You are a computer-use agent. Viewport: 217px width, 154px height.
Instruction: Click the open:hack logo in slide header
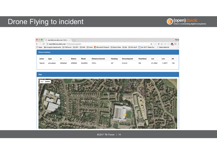click(x=186, y=22)
